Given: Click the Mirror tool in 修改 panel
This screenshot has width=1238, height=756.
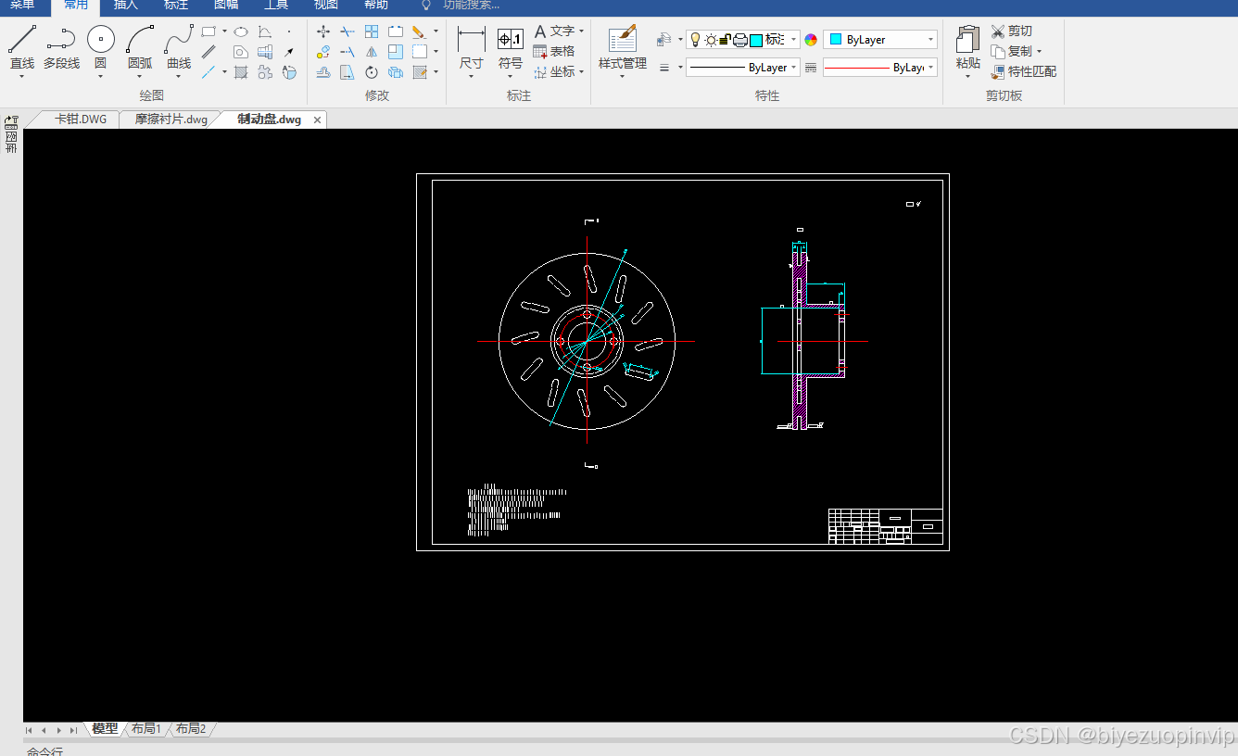Looking at the screenshot, I should 372,52.
